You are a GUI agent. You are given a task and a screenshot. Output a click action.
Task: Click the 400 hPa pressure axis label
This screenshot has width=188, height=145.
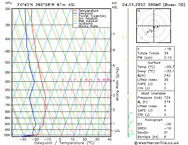(x=8, y=39)
